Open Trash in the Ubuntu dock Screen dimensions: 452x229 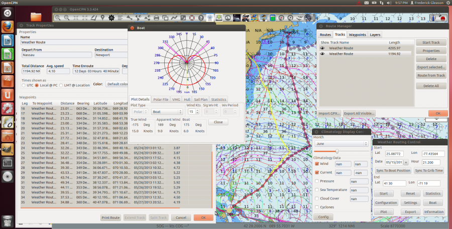tap(8, 220)
